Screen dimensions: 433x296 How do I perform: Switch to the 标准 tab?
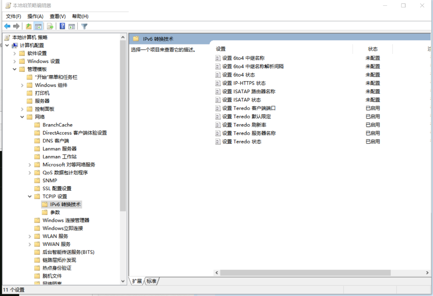[x=151, y=281]
